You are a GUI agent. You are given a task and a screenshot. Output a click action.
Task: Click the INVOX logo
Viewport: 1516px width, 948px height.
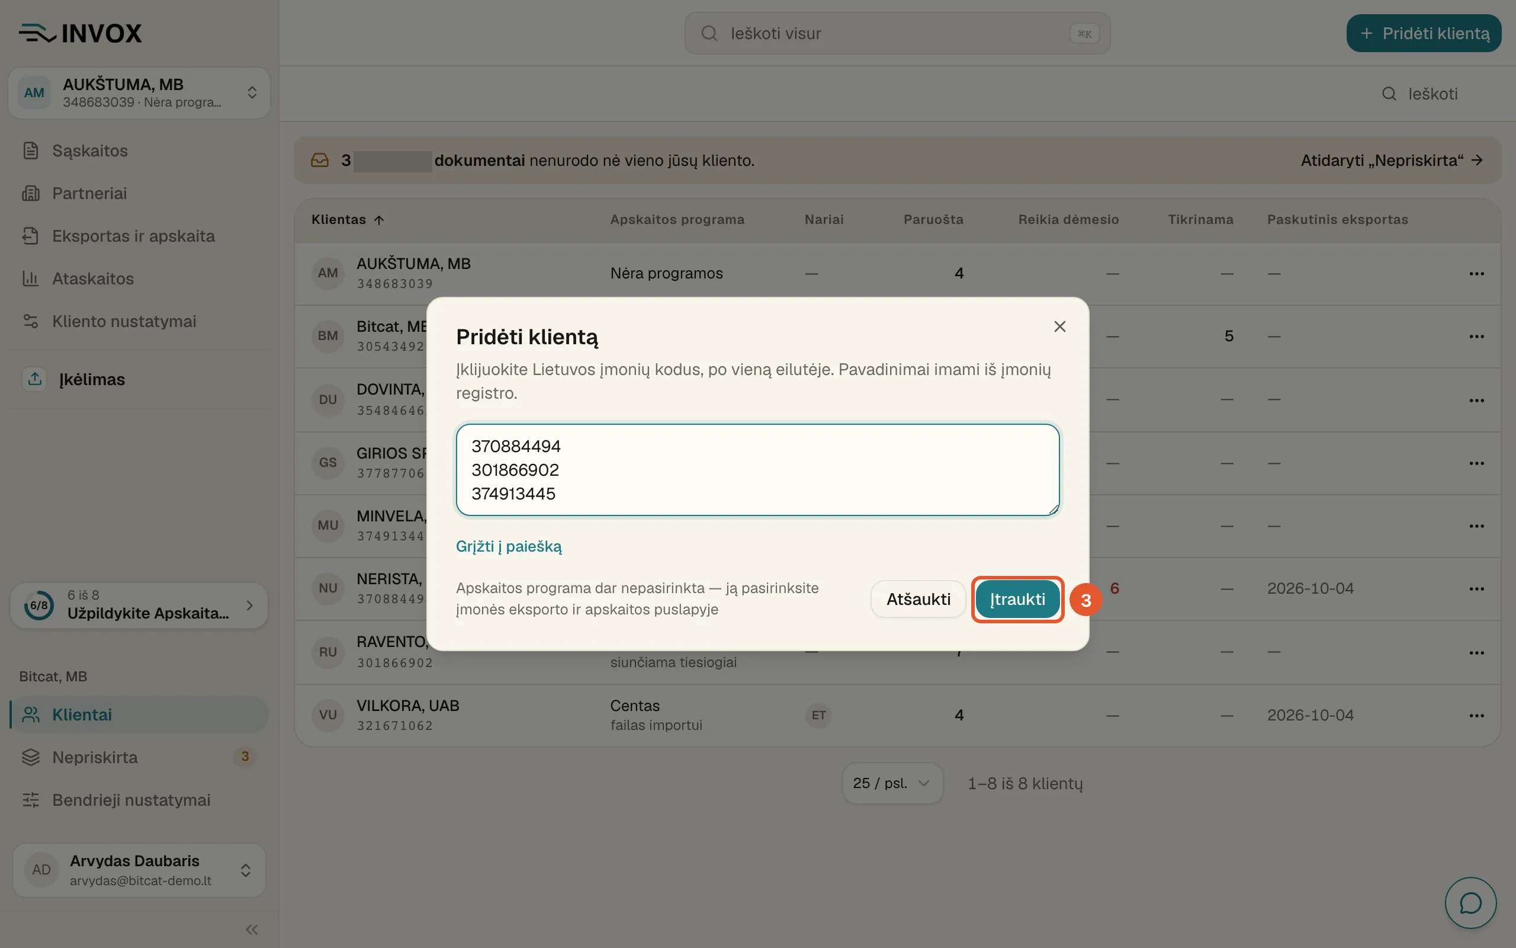(x=80, y=33)
